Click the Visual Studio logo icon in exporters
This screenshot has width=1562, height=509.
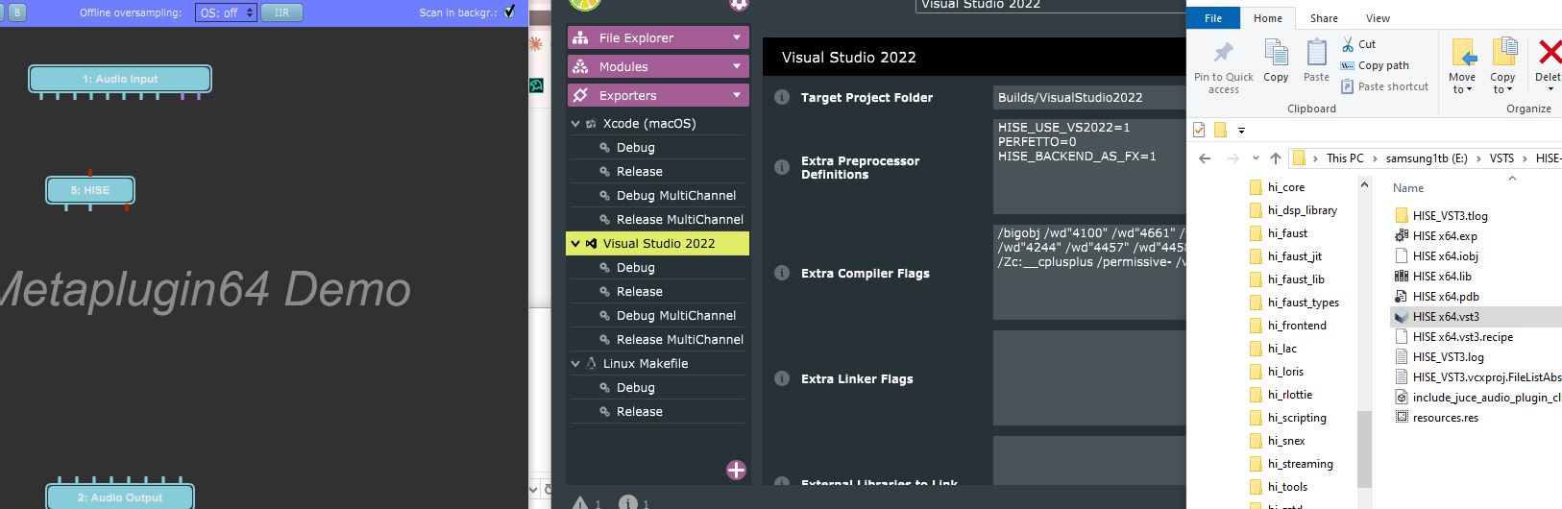pyautogui.click(x=591, y=243)
